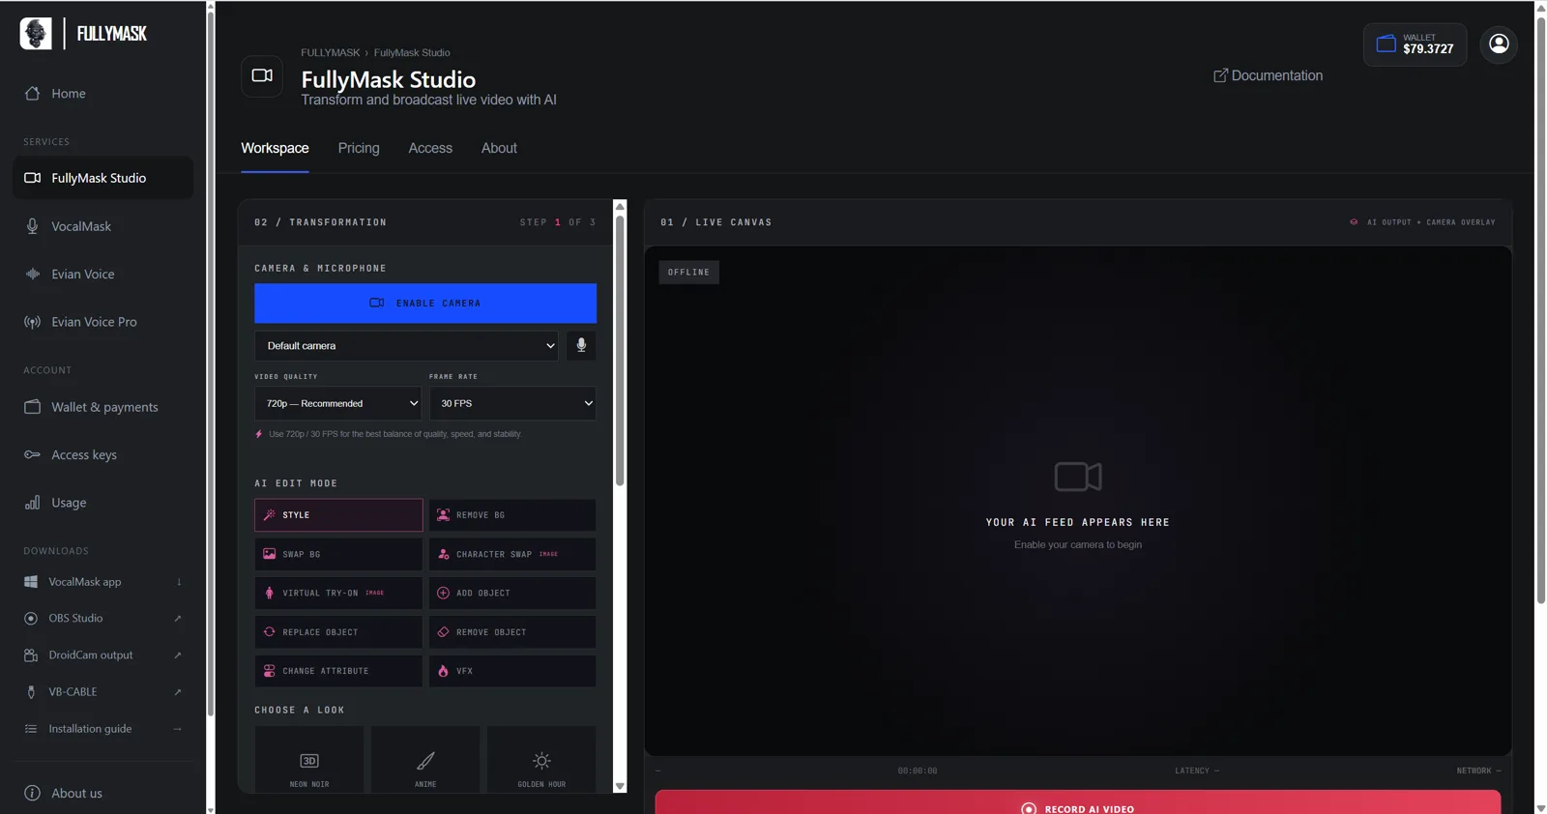Select the Replace Object edit mode
Screen dimensions: 1547x814
tap(338, 632)
